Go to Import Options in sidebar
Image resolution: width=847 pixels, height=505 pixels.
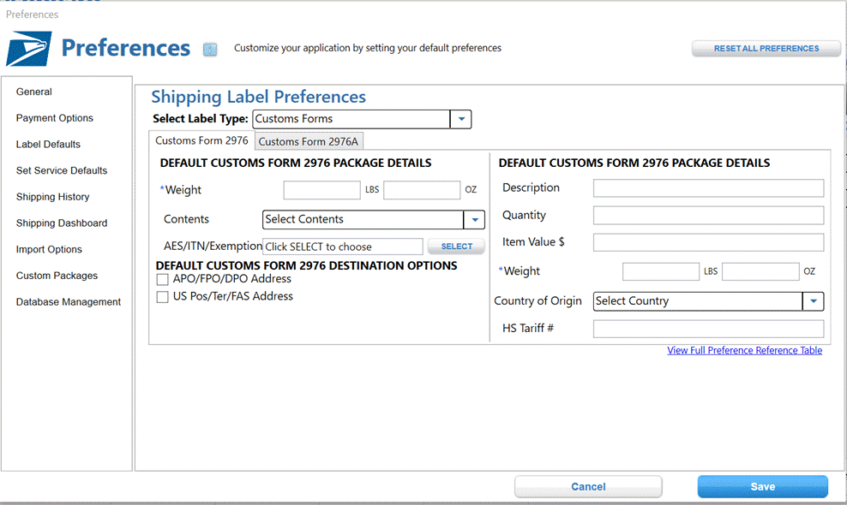tap(49, 249)
